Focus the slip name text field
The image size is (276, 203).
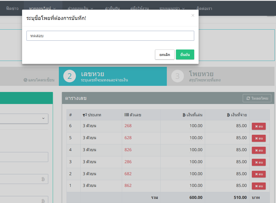tap(110, 36)
